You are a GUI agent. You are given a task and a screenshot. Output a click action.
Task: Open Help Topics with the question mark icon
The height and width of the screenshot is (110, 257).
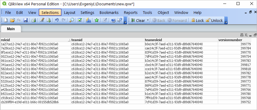(x=113, y=20)
